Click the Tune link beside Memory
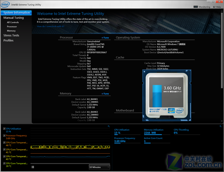 click(105, 94)
